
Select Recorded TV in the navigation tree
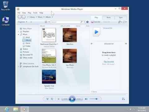28,55
